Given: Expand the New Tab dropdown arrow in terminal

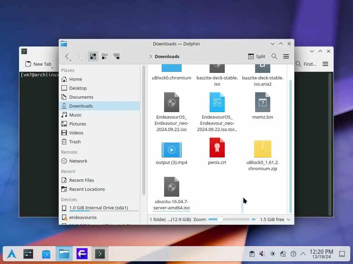Looking at the screenshot, I should pos(52,67).
